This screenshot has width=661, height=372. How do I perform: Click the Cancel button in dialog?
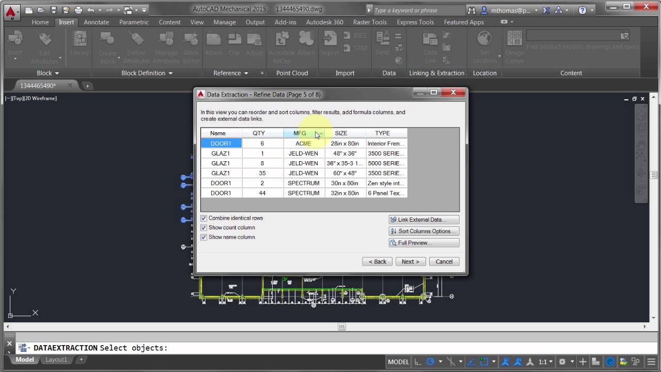pyautogui.click(x=444, y=261)
